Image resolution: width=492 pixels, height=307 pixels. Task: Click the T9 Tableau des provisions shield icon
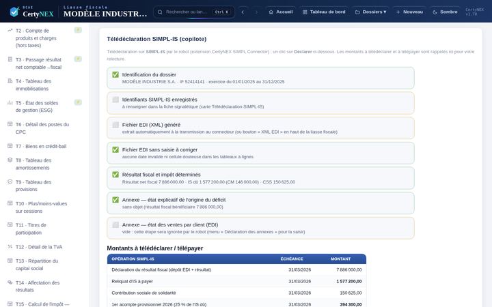tap(10, 181)
